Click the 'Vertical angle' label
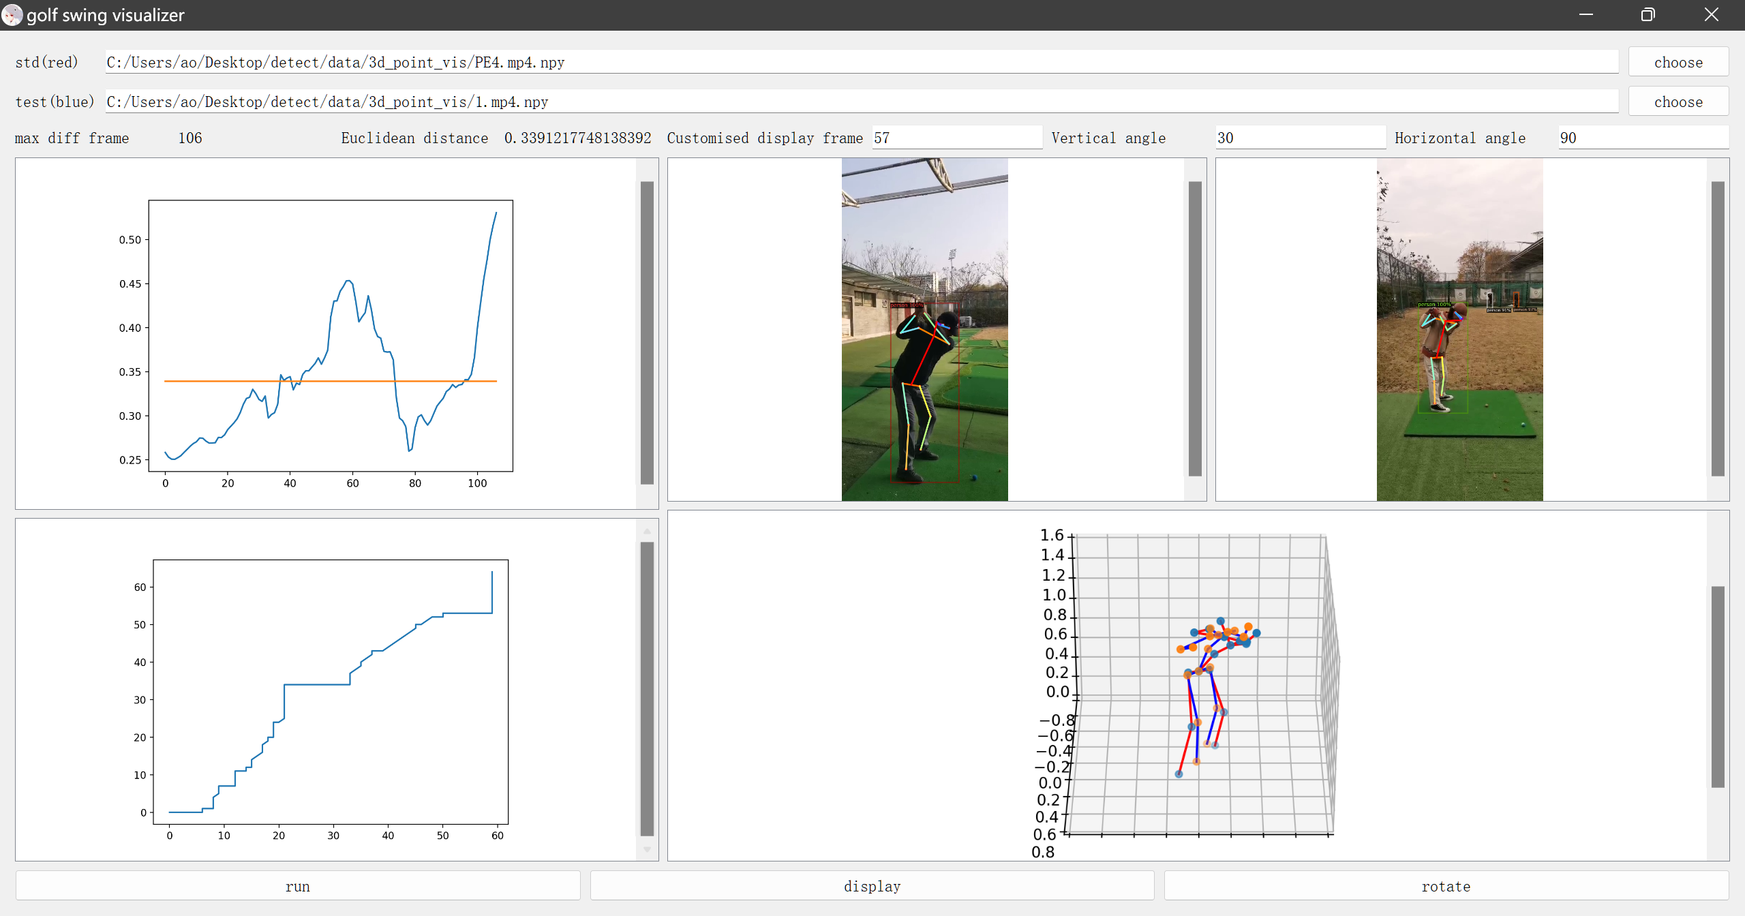The width and height of the screenshot is (1745, 916). 1108,138
